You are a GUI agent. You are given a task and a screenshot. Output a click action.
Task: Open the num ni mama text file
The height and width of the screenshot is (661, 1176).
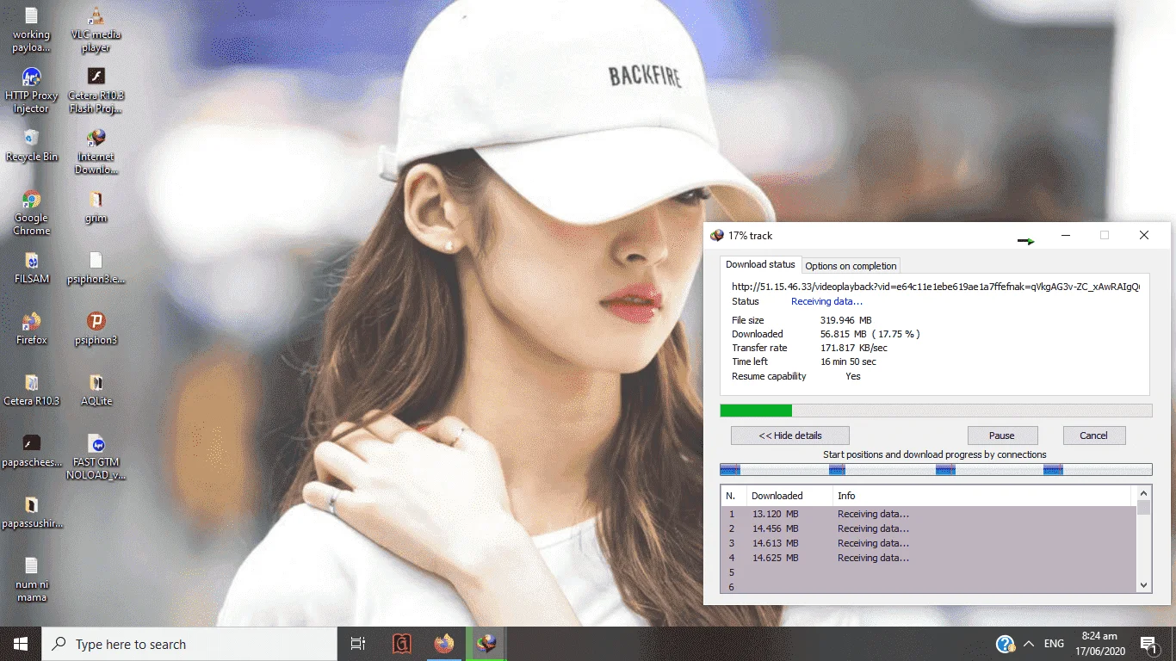click(x=31, y=579)
